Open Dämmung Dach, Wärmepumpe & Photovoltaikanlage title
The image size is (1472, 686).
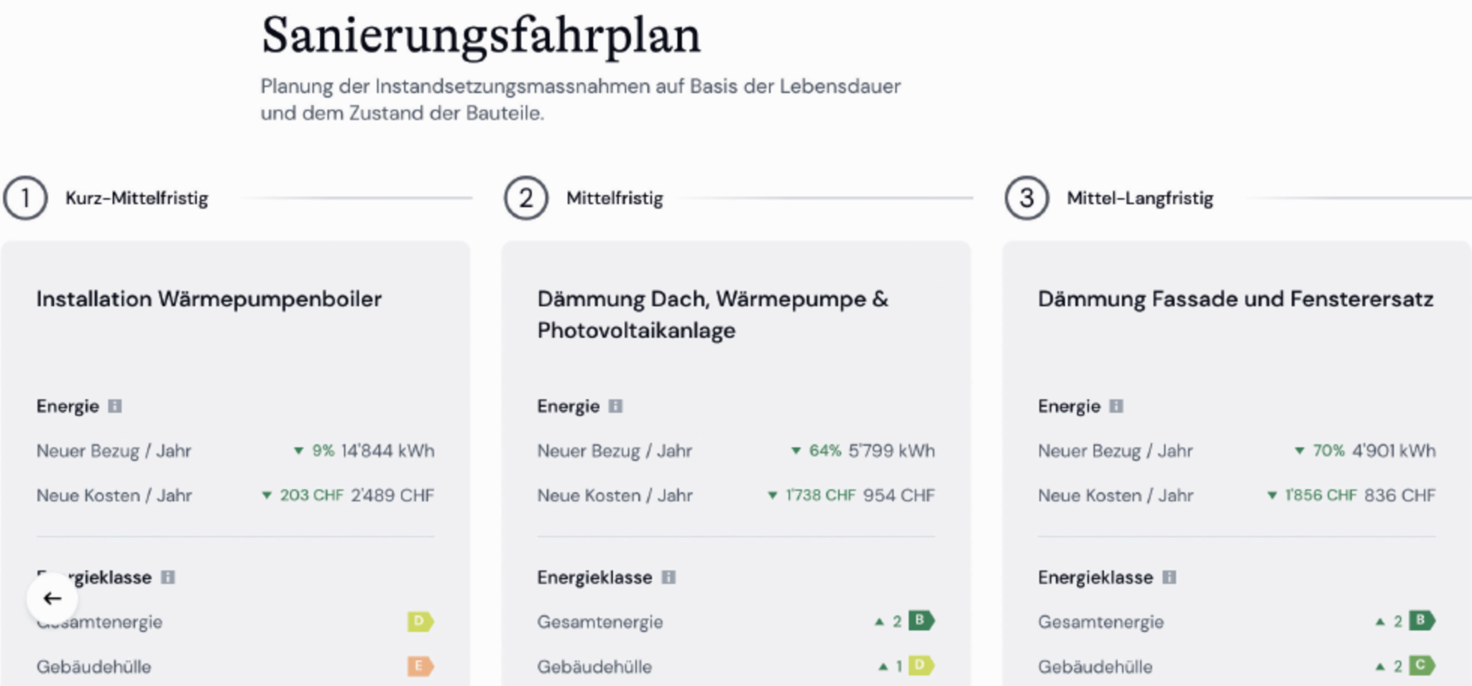[x=713, y=314]
